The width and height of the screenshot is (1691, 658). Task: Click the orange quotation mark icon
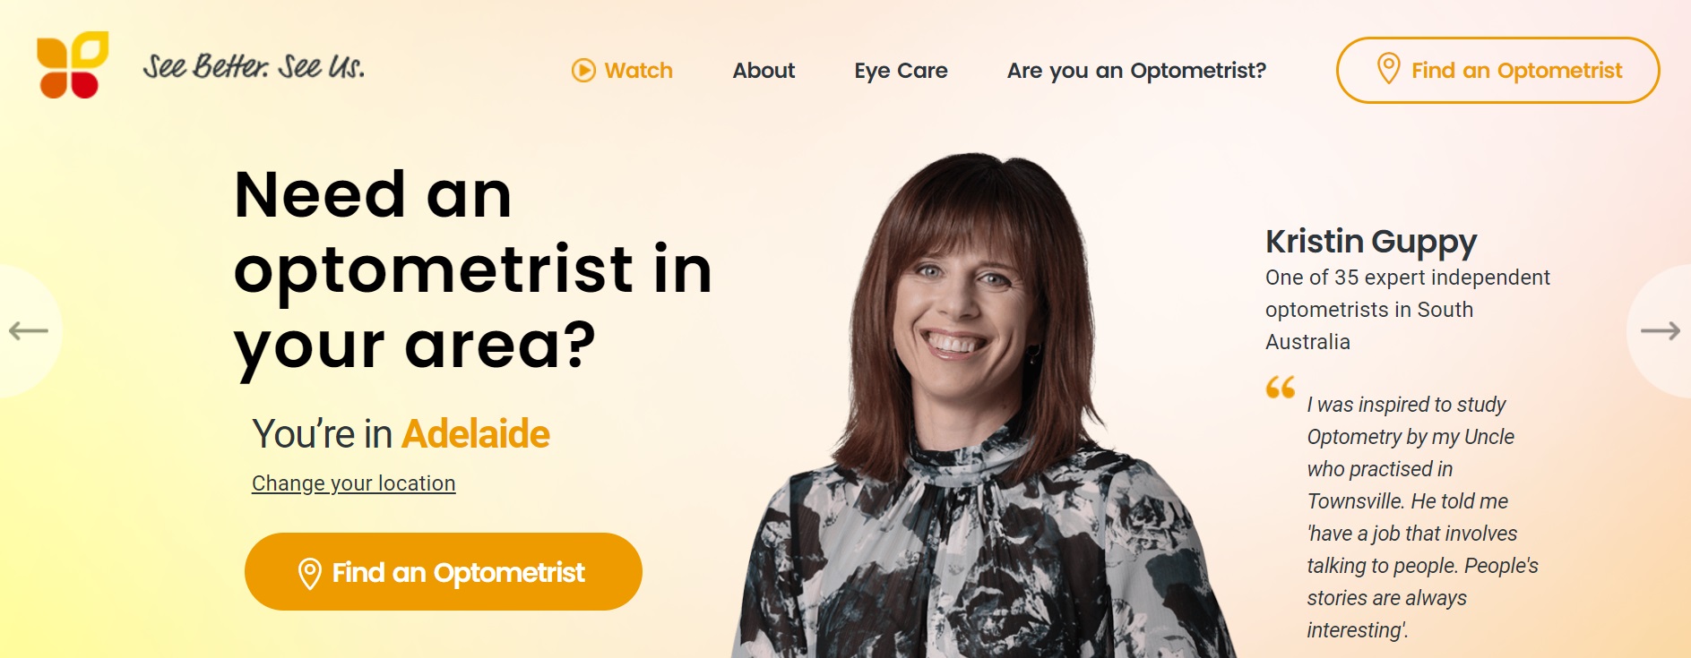point(1280,387)
